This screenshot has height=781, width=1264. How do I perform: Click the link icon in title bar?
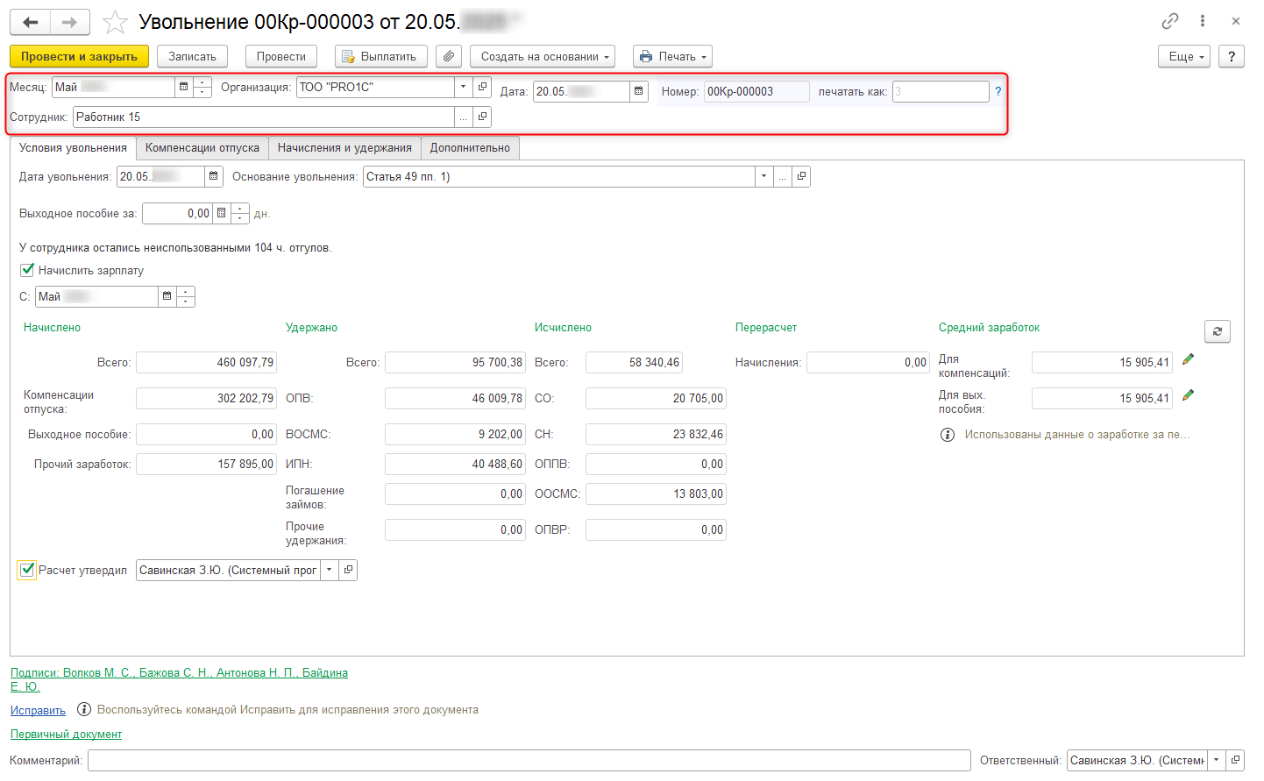[x=1169, y=21]
